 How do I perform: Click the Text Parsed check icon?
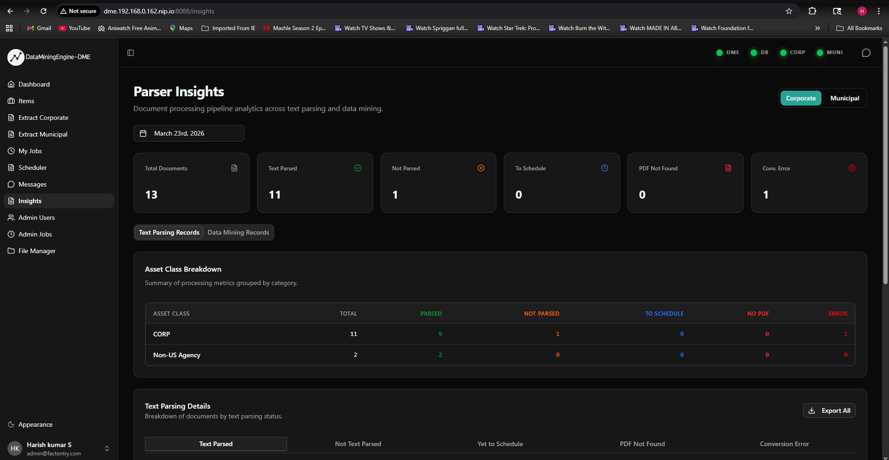click(358, 168)
